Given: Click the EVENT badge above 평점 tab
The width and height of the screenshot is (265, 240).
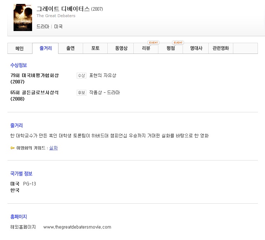Looking at the screenshot, I should (178, 42).
